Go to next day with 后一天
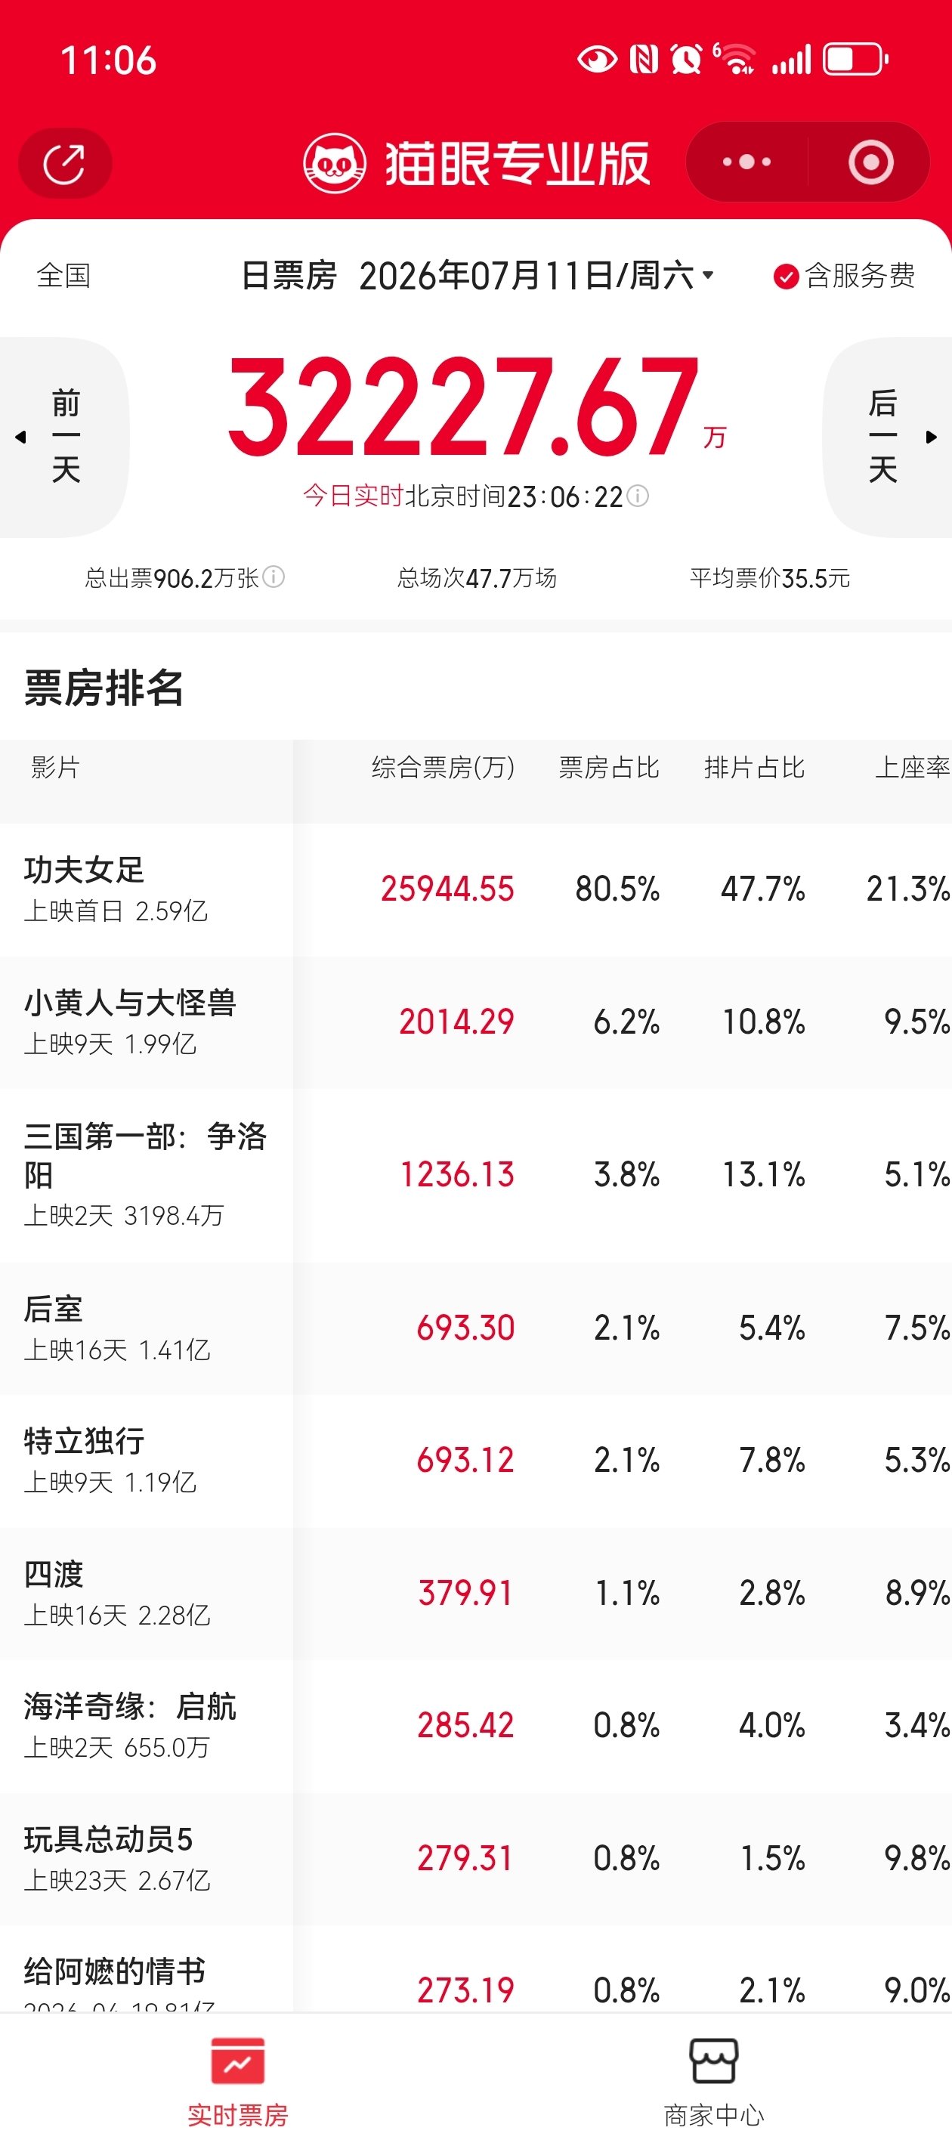952x2149 pixels. [x=888, y=436]
